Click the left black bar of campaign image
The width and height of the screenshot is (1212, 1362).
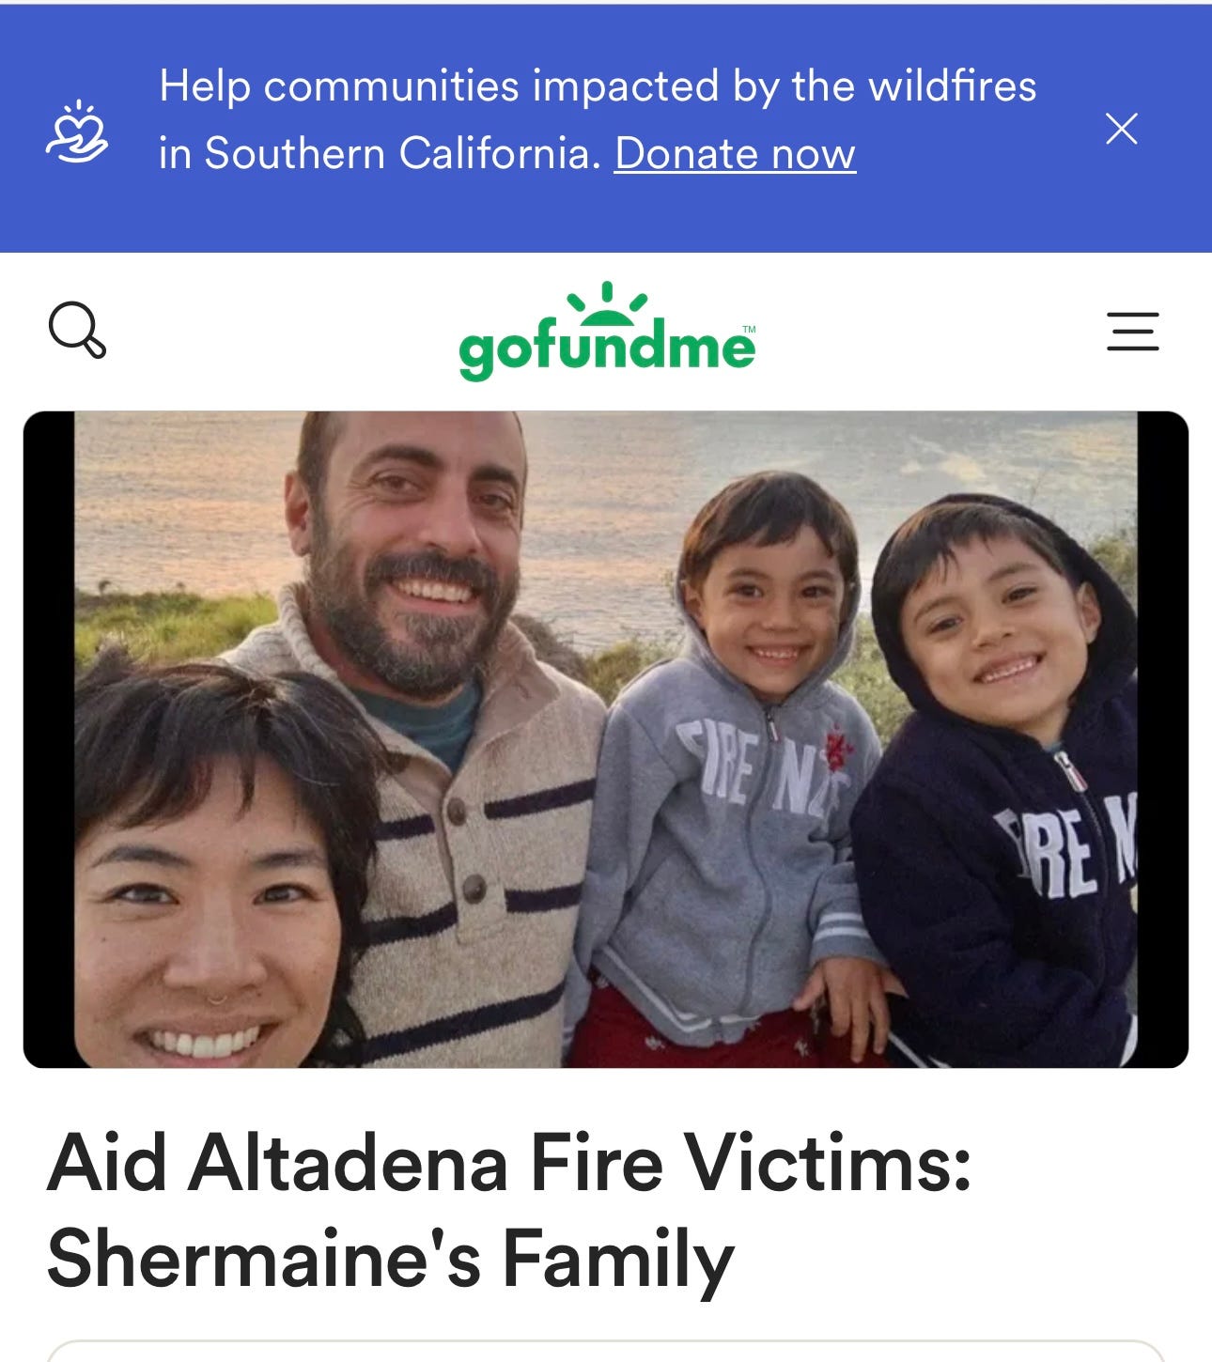point(49,739)
